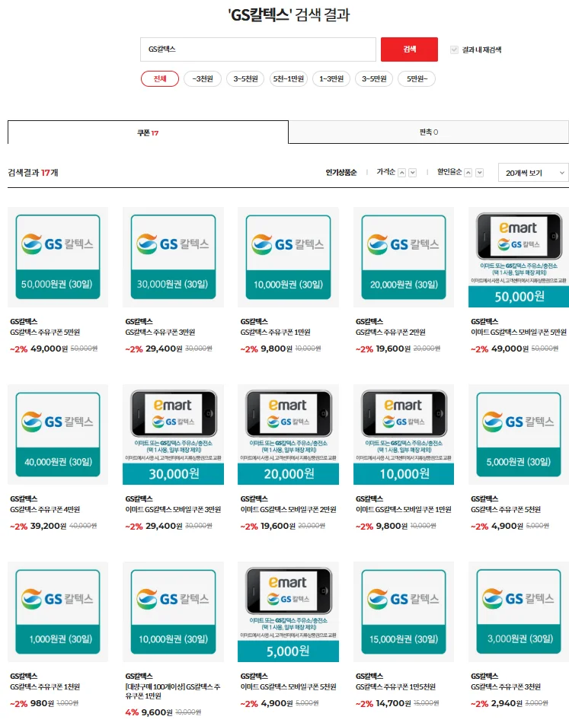Open 이마트 GS칼텍스 모바일쿠폰 5천원 link
Screen dimensions: 569x726
pyautogui.click(x=288, y=686)
